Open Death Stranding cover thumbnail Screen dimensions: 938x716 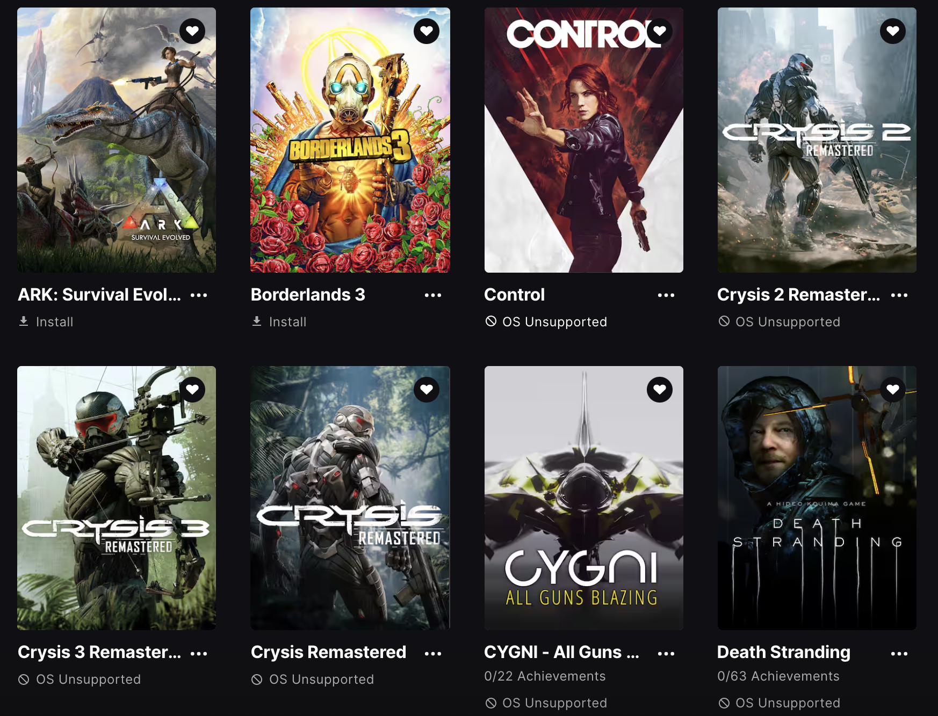pos(817,498)
